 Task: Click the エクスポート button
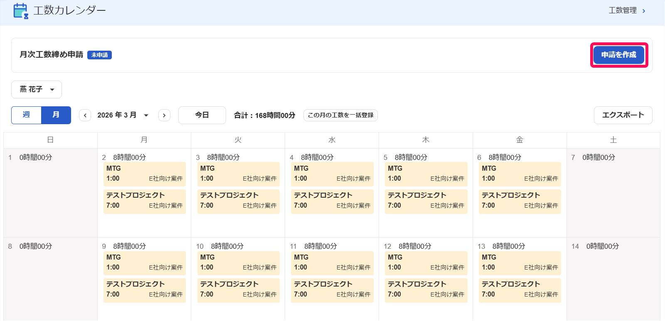[x=623, y=115]
